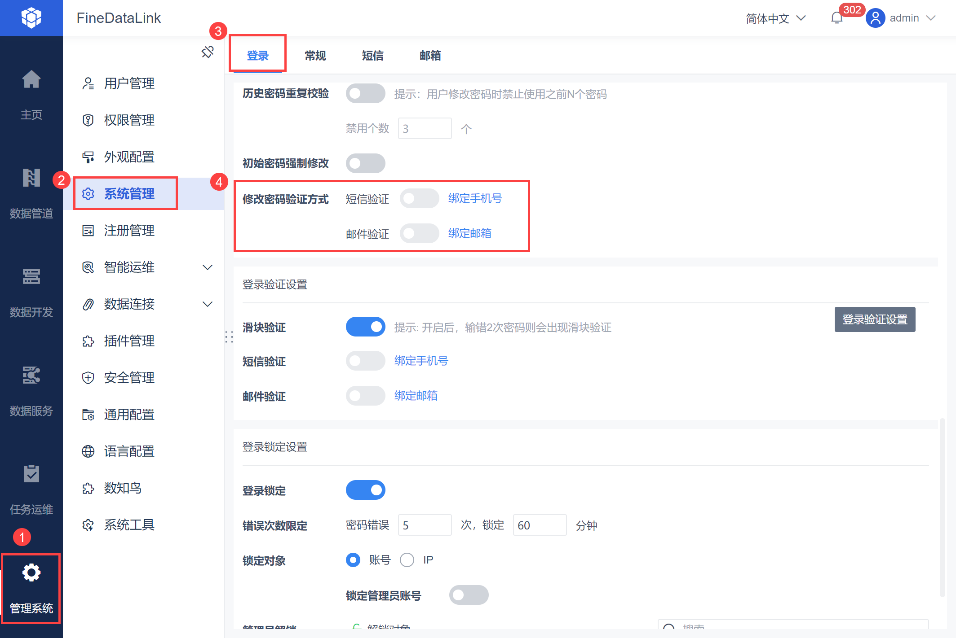The width and height of the screenshot is (956, 638).
Task: Go to the 主页 home icon
Action: (x=31, y=80)
